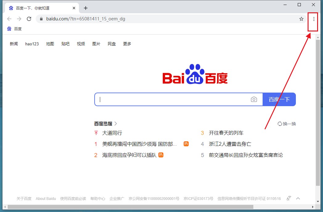This screenshot has width=323, height=212.
Task: Click the vertical scrollbar thumb
Action: [318, 113]
